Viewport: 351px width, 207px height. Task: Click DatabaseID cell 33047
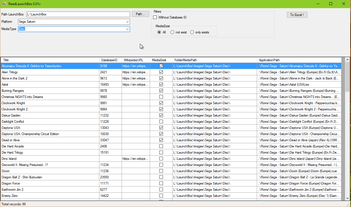[x=111, y=140]
